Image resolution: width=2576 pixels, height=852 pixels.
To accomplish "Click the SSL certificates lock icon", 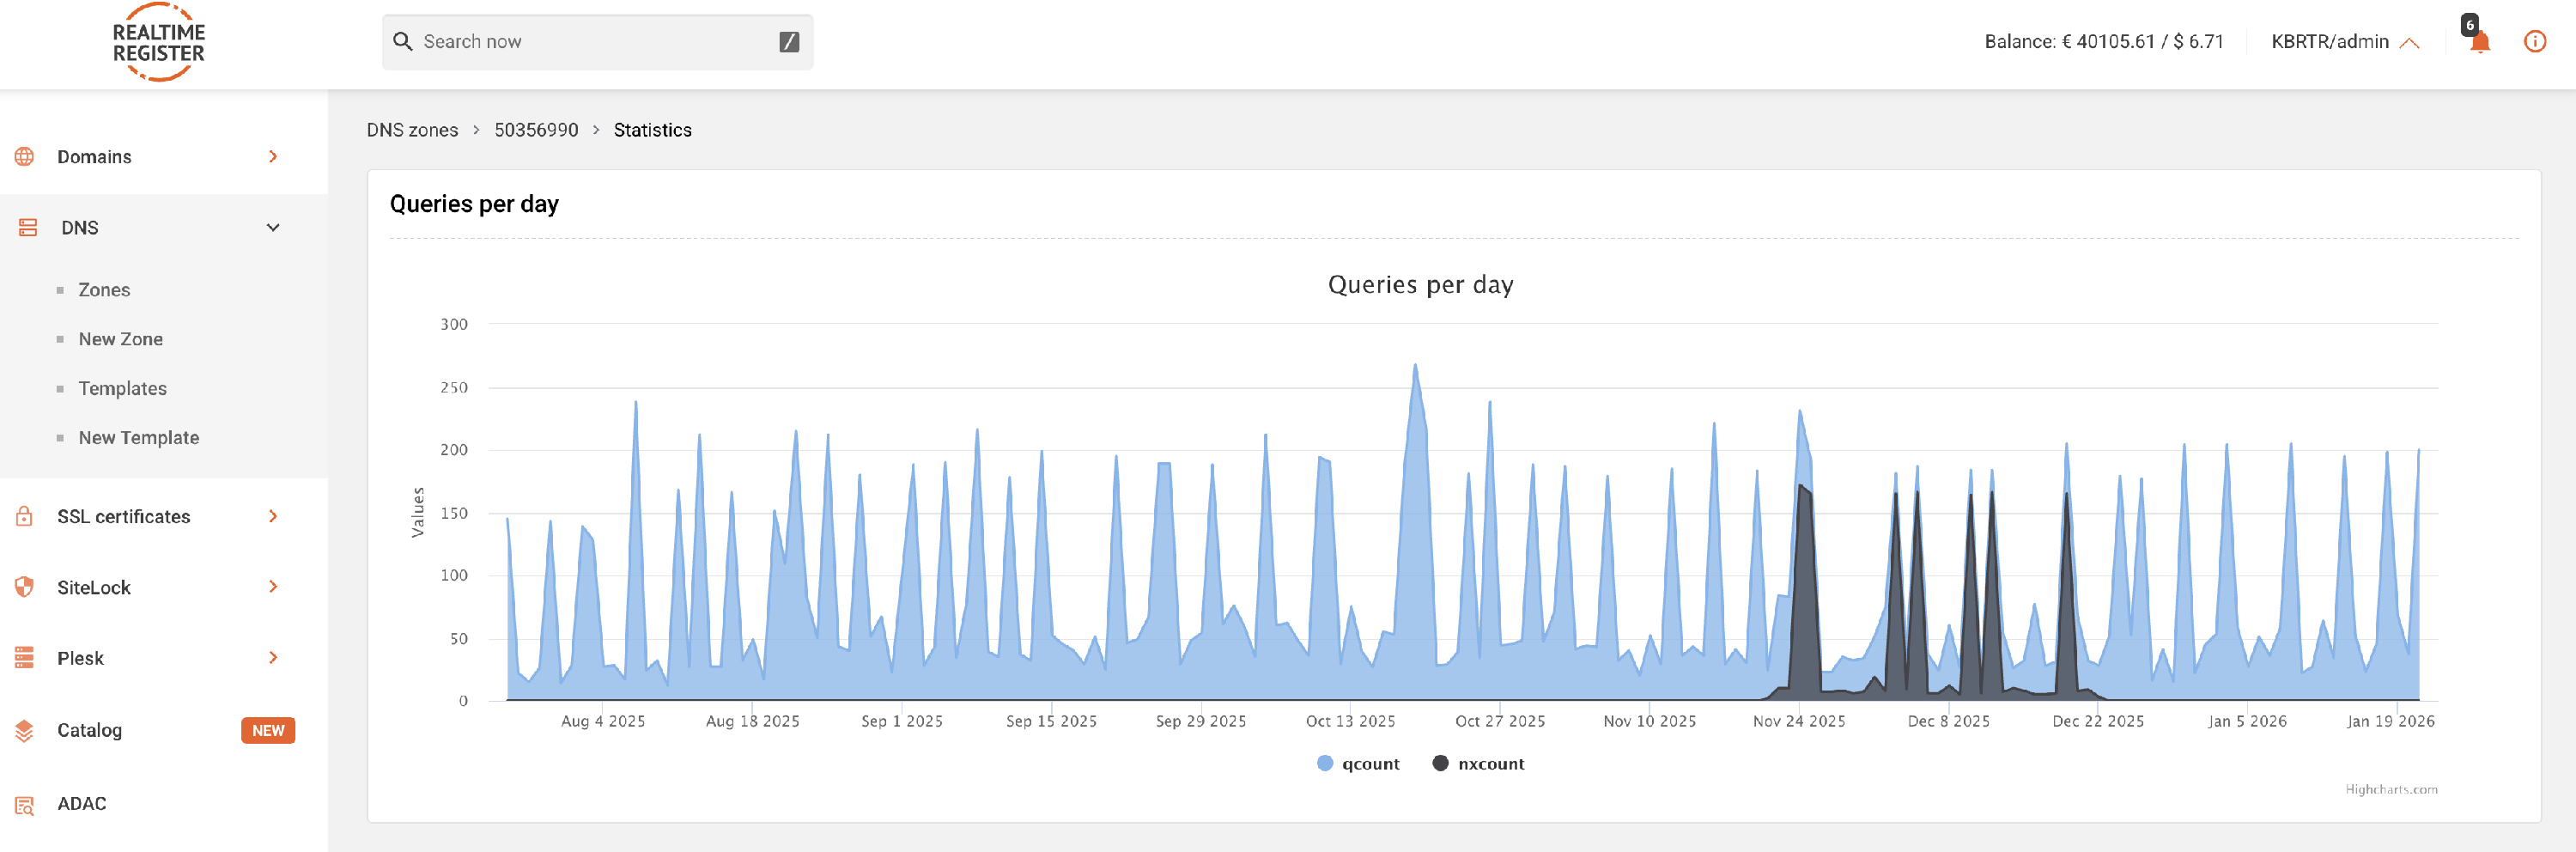I will (x=25, y=517).
